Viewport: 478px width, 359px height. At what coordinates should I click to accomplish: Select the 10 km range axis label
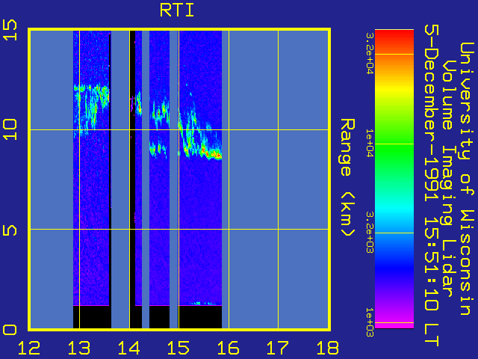click(x=10, y=129)
